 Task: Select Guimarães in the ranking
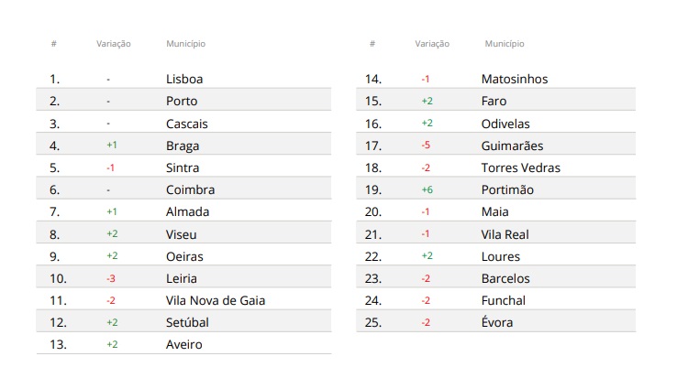(512, 146)
